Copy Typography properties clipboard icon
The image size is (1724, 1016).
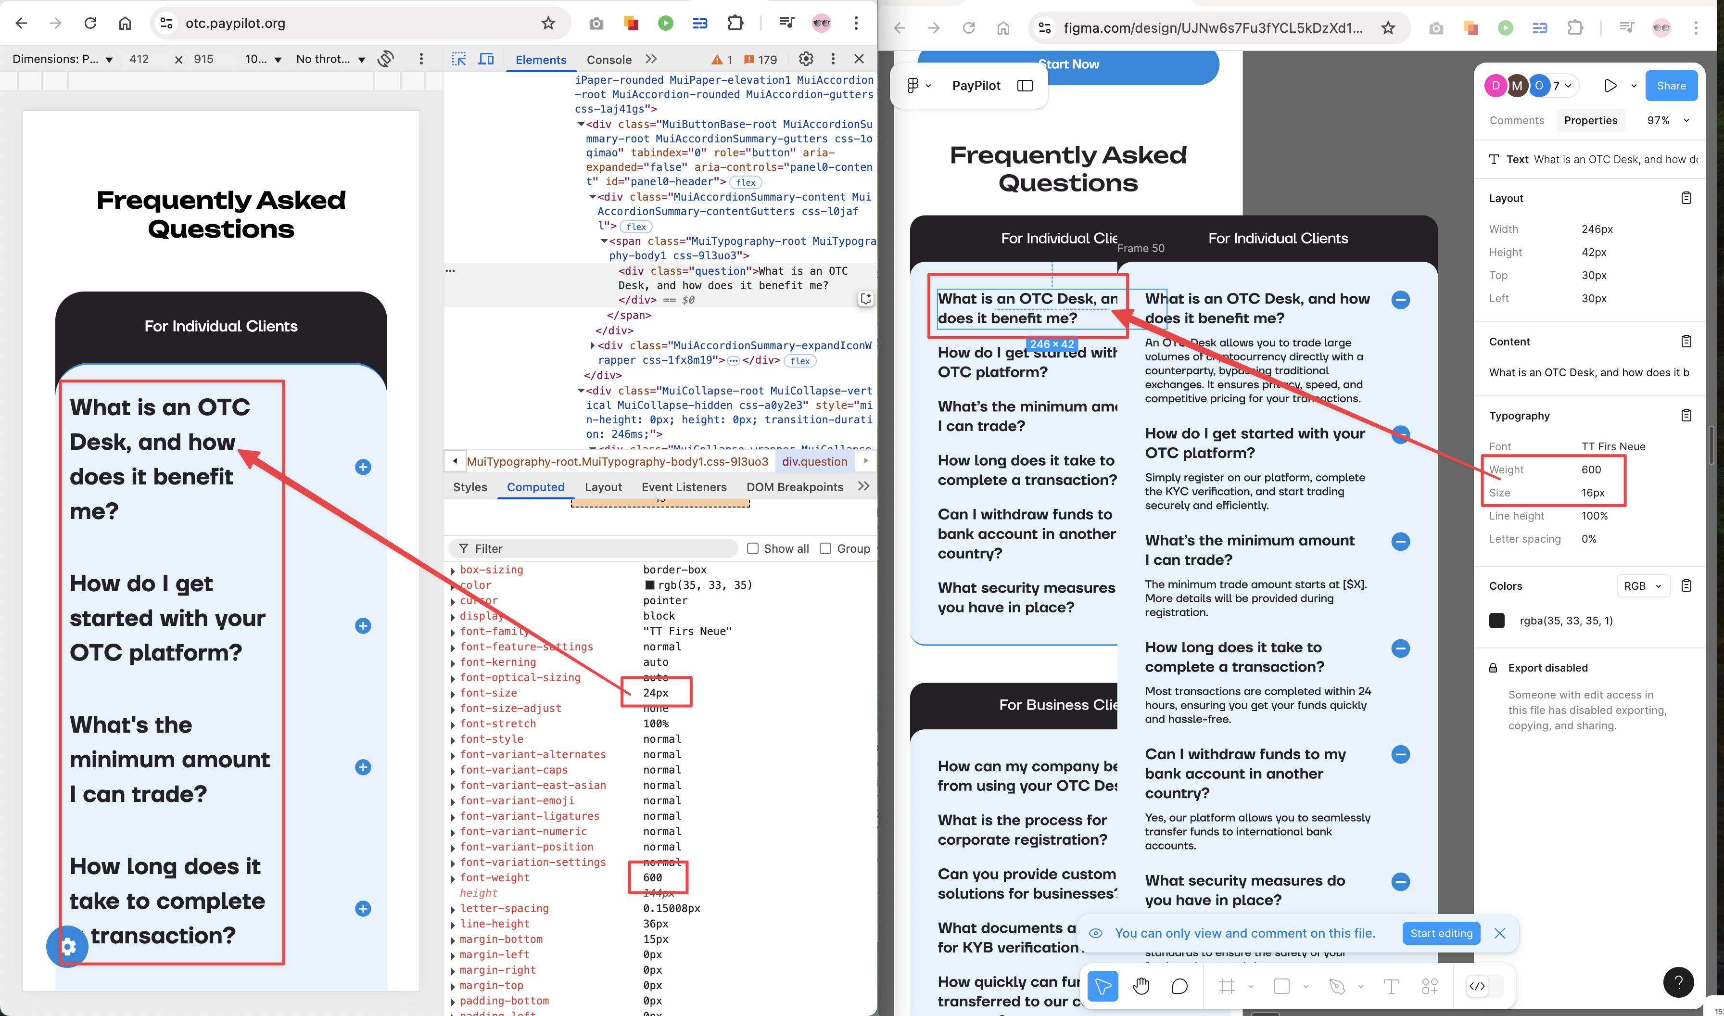(1686, 416)
